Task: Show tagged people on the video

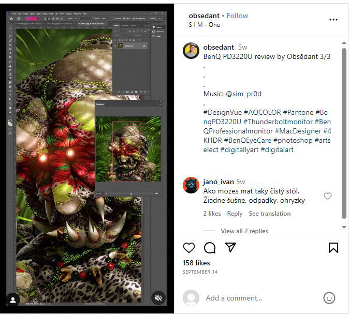Action: [x=13, y=299]
